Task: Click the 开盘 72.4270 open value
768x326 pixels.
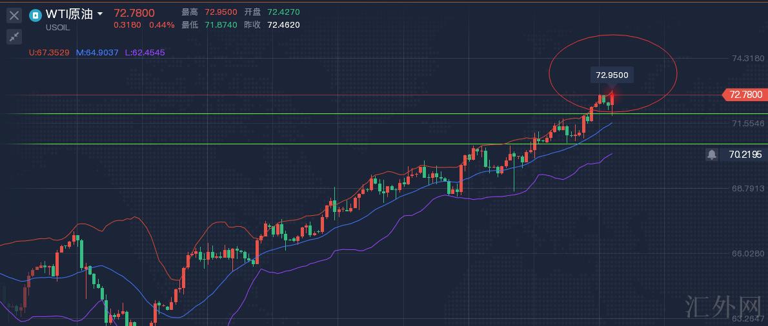Action: click(283, 12)
